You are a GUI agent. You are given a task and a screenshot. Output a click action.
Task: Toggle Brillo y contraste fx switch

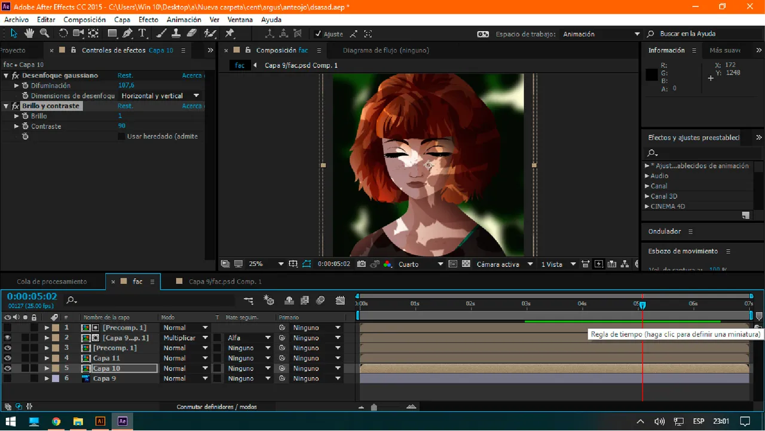(x=15, y=106)
